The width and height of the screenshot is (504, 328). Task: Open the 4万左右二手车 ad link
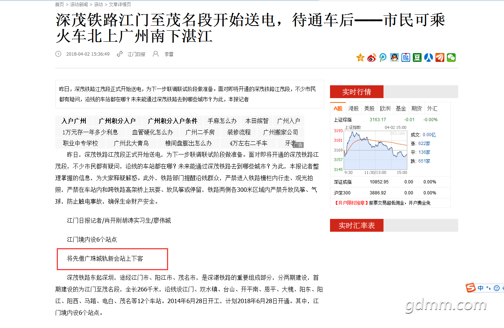249,143
